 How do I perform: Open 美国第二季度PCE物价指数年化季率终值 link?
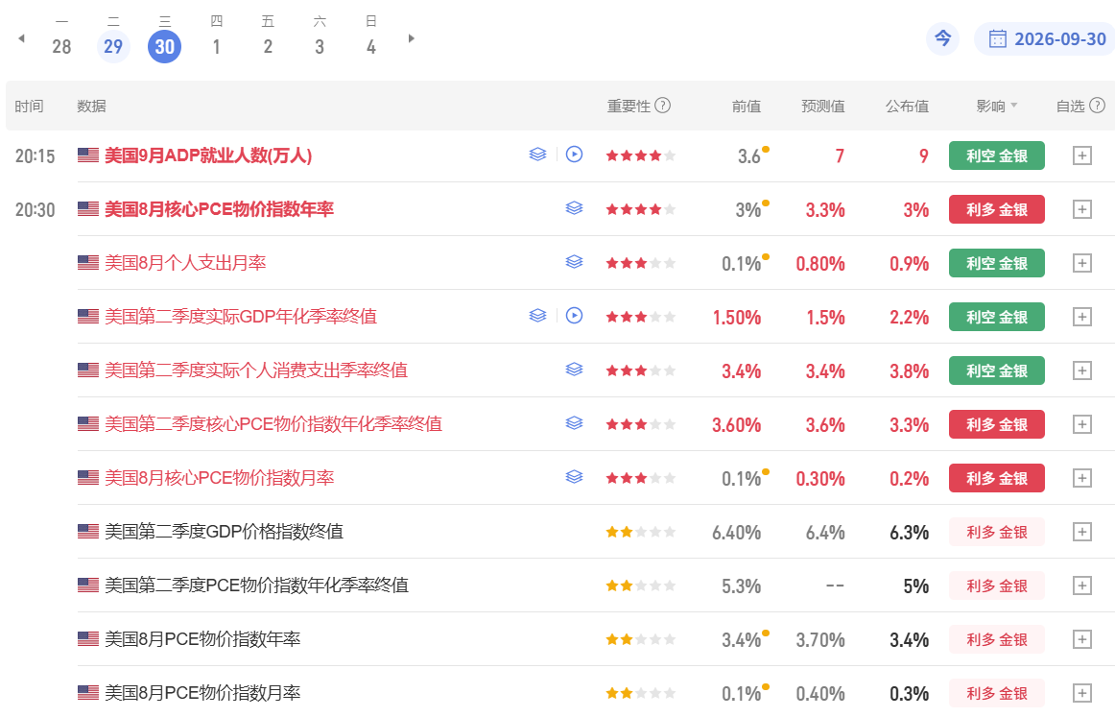click(x=257, y=586)
